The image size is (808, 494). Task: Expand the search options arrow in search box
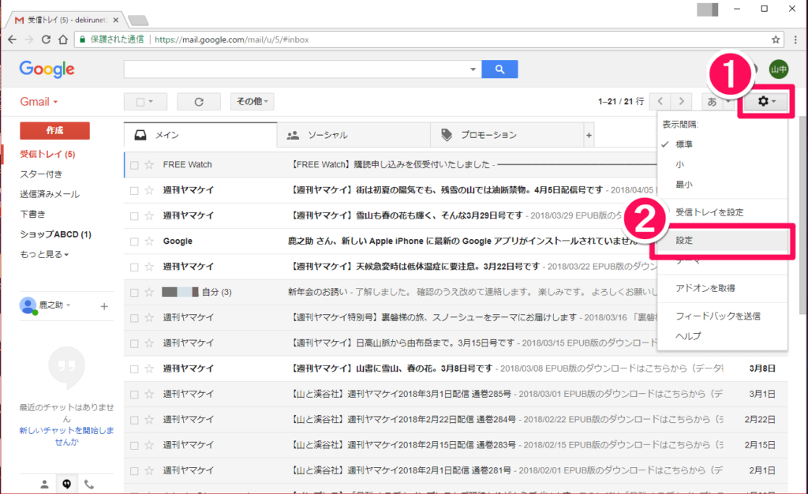(473, 69)
